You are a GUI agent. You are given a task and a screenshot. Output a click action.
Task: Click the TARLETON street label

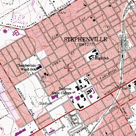pos(108,74)
